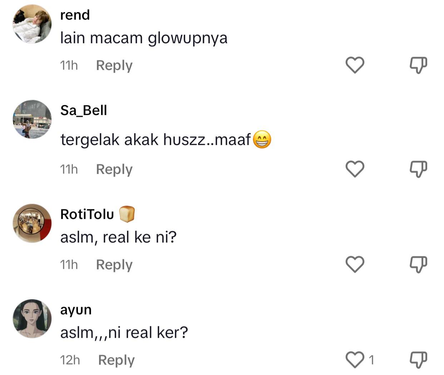
Task: Reply to rend's comment
Action: pos(114,65)
